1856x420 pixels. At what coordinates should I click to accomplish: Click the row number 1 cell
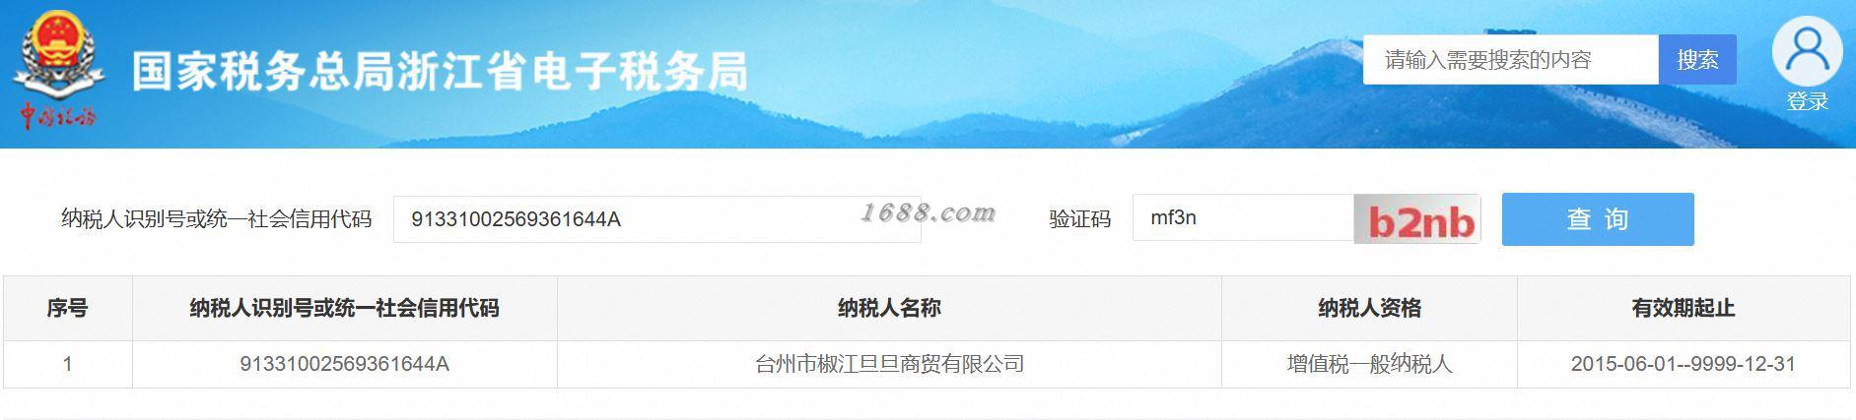pyautogui.click(x=67, y=364)
